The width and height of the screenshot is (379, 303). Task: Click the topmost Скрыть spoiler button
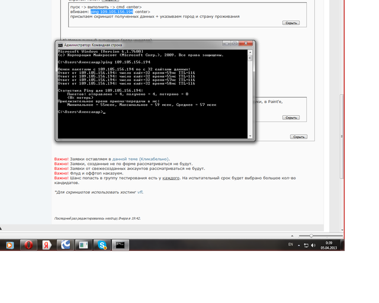291,23
